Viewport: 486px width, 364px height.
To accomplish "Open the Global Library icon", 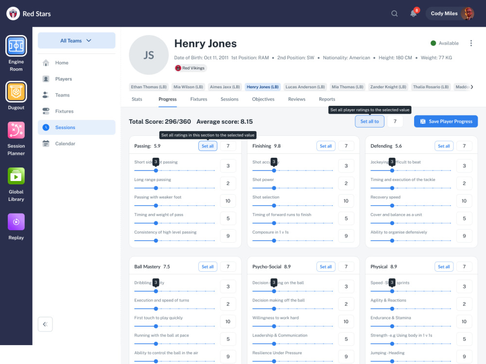I will [16, 176].
